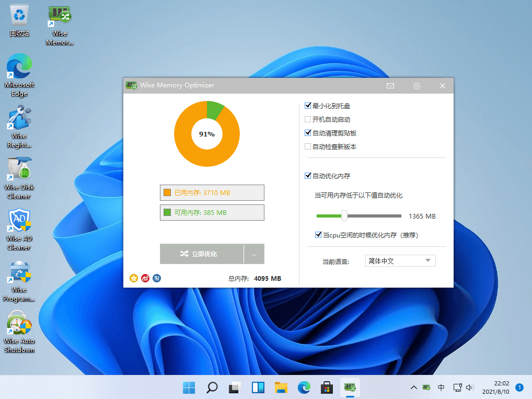The width and height of the screenshot is (532, 399).
Task: Click the grey part of threshold slider track
Action: (x=375, y=216)
